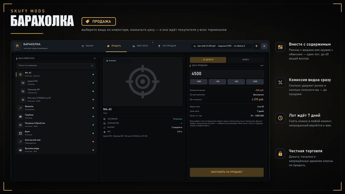Click the medical cross icon beside Бинт
The width and height of the screenshot is (345, 194).
[x=20, y=133]
